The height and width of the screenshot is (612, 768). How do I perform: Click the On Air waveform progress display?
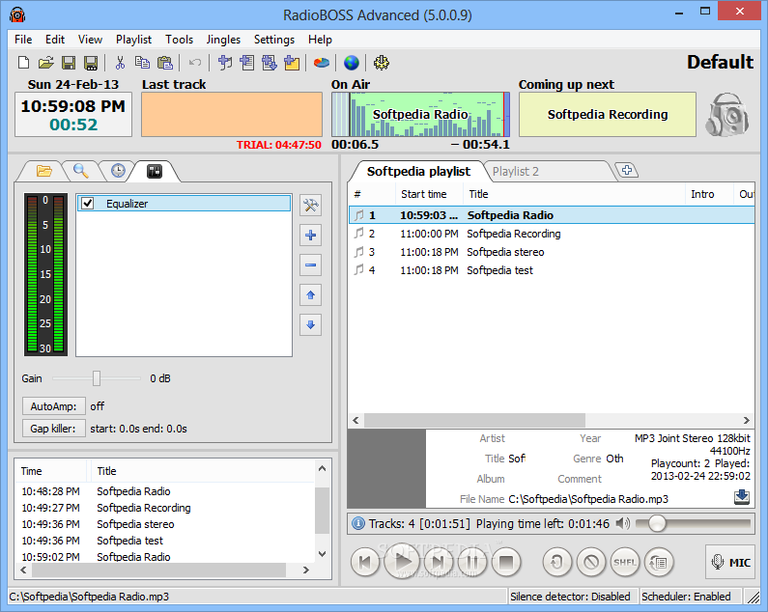[x=421, y=115]
